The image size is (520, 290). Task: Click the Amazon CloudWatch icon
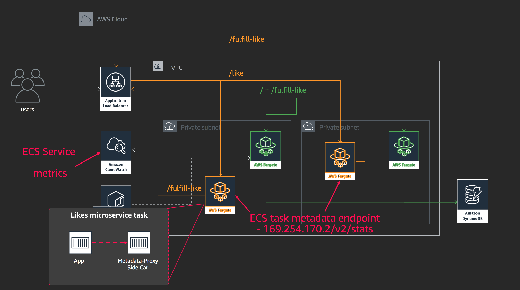116,146
